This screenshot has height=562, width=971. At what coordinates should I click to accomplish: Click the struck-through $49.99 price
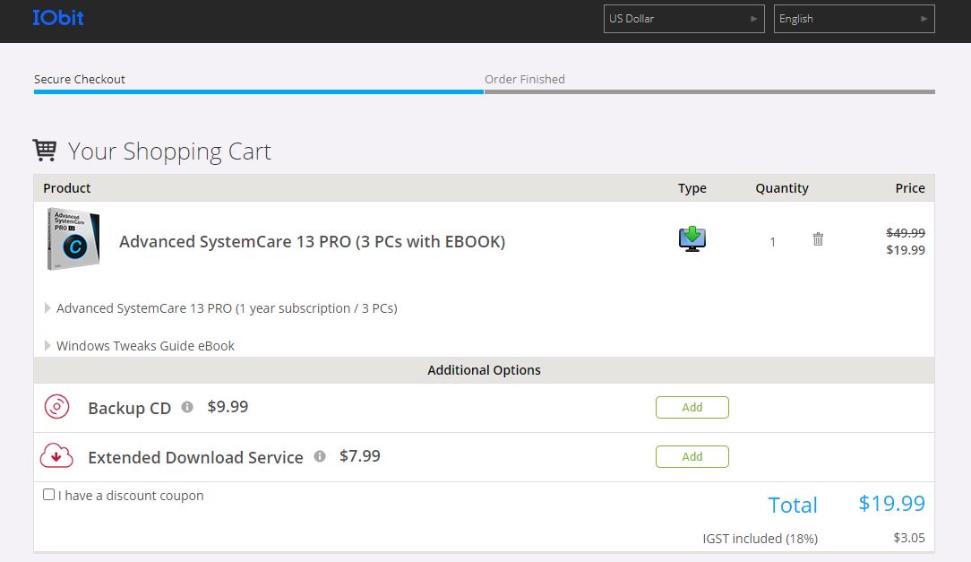pyautogui.click(x=906, y=233)
